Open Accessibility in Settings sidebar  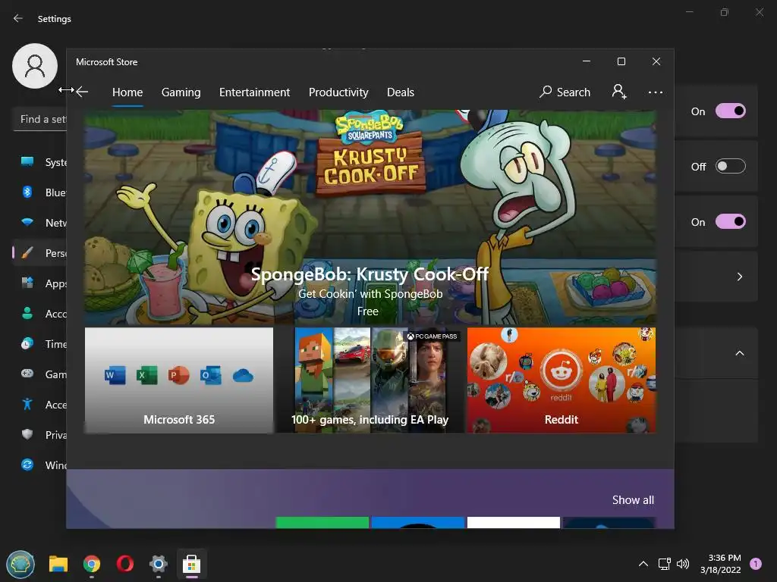click(39, 405)
